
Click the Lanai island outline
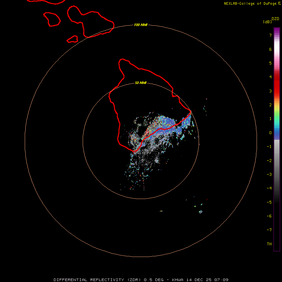(52, 19)
